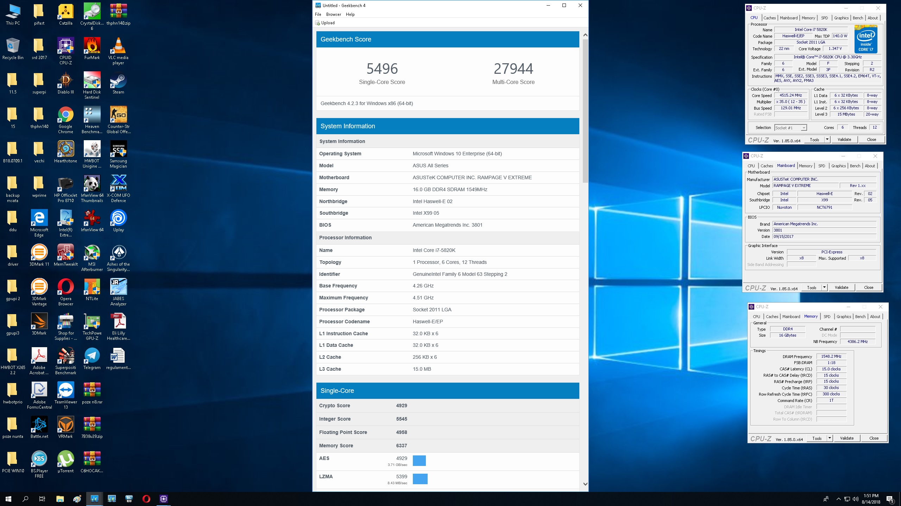
Task: Launch the FurMark desktop icon
Action: [x=92, y=49]
